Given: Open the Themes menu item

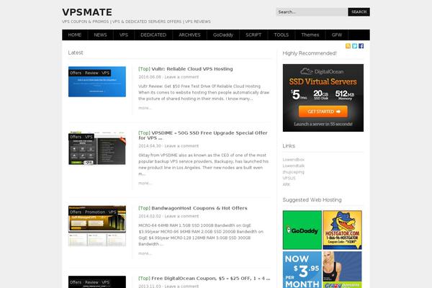Looking at the screenshot, I should tap(310, 35).
